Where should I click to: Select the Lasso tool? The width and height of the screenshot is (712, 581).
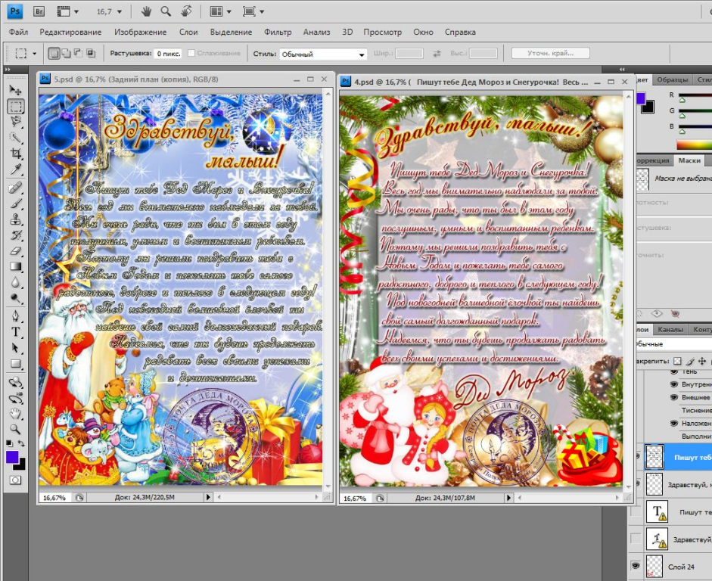point(15,122)
